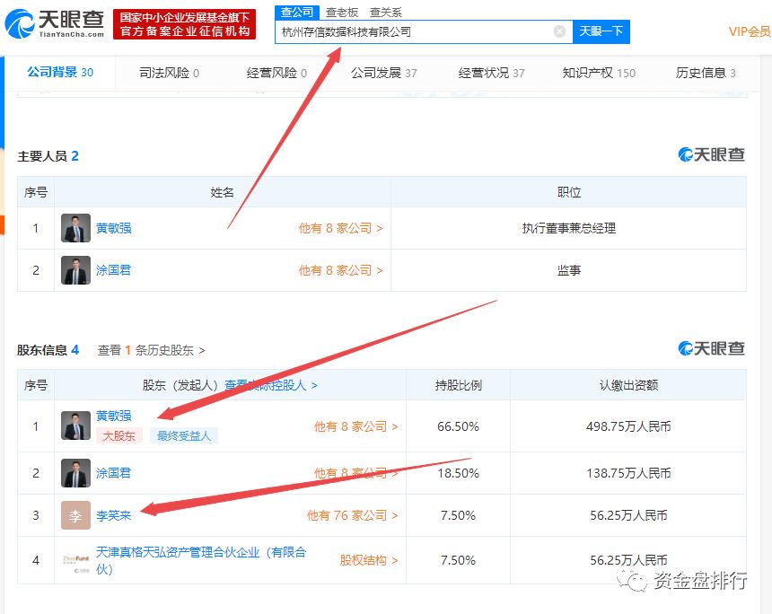Open VIP会员 link

coord(750,31)
